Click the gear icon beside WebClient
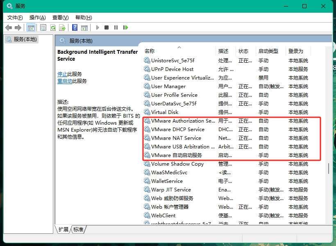 click(x=147, y=215)
